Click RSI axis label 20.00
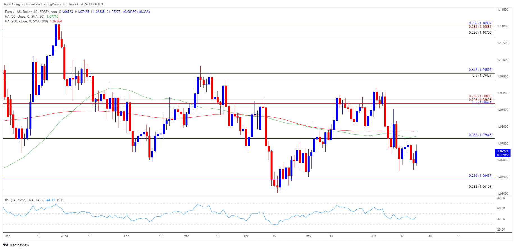The image size is (515, 250). coord(501,230)
